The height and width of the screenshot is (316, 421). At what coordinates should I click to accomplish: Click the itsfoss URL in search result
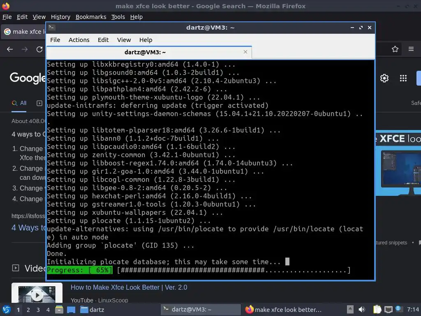pos(28,216)
